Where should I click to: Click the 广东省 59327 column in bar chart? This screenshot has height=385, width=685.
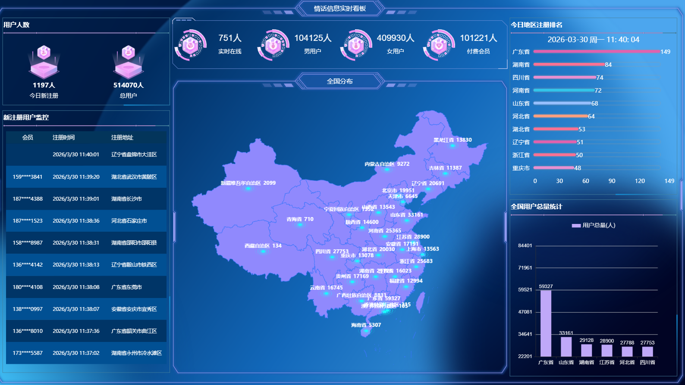pos(546,323)
